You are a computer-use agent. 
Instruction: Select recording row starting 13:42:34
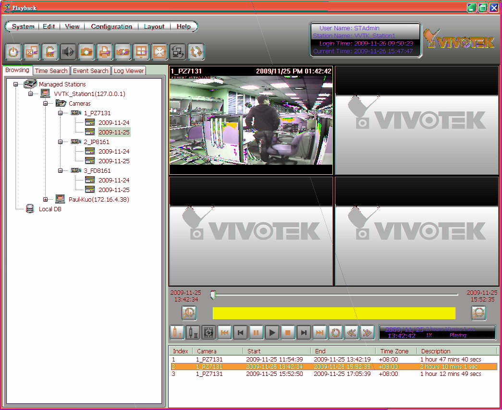(333, 366)
